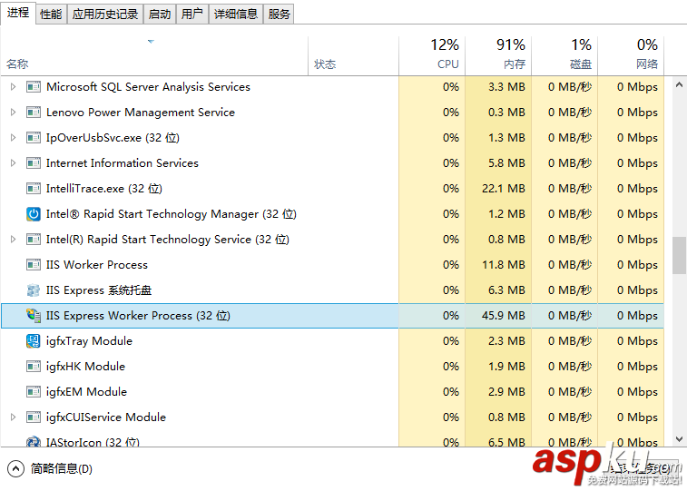Sort by the 名称 column header
The height and width of the screenshot is (491, 687).
pyautogui.click(x=154, y=56)
